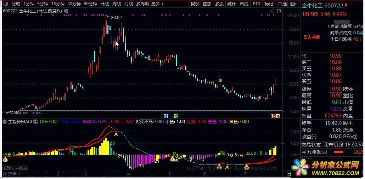Select the 30分钟 period
Image resolution: width=365 pixels, height=179 pixels.
(x=74, y=4)
